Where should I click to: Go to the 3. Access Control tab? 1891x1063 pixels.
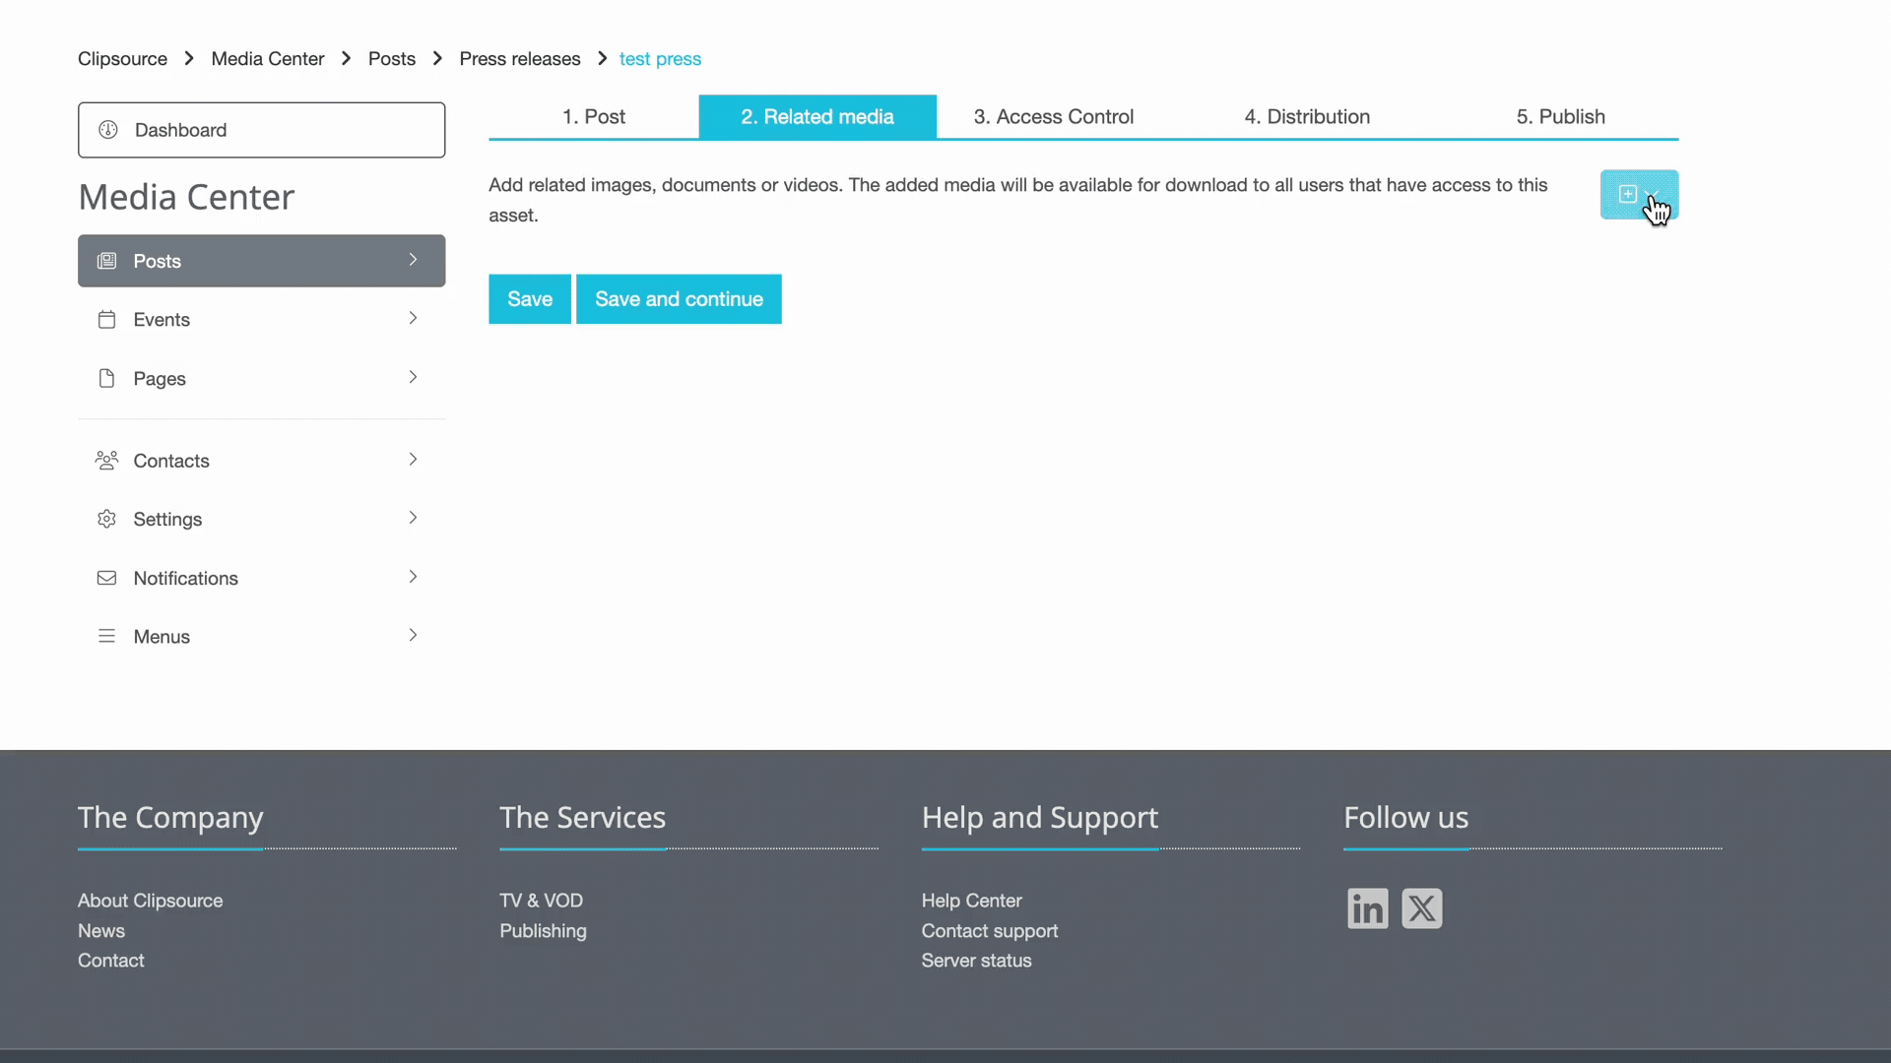click(1054, 116)
